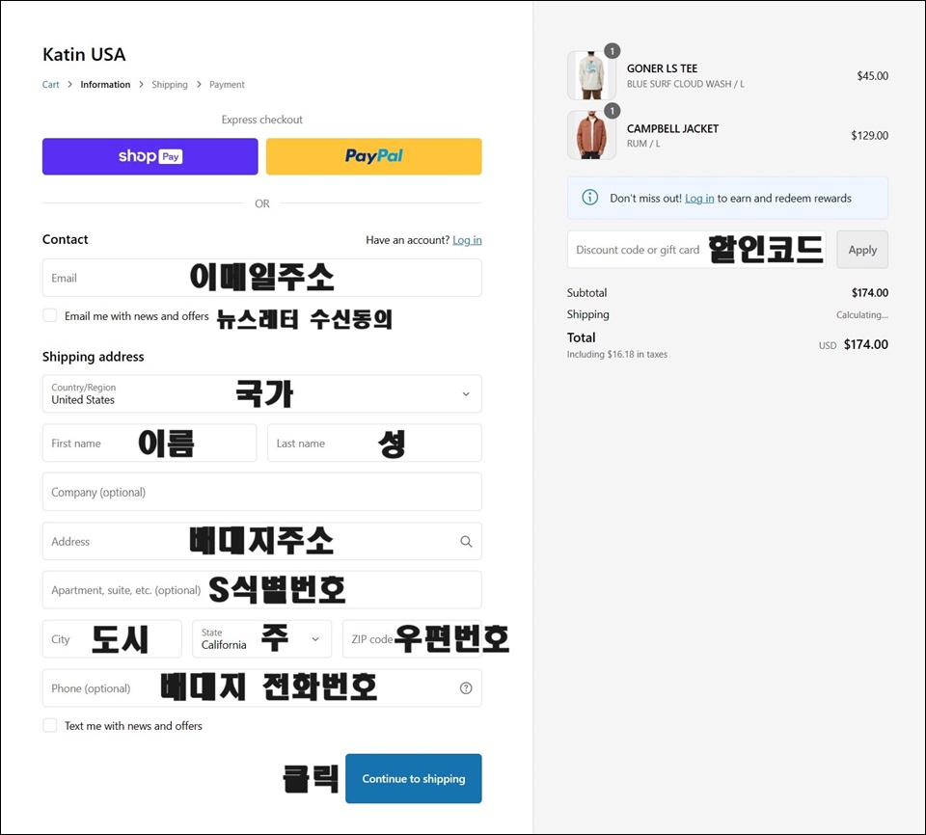The image size is (926, 835).
Task: Focus the Email input field
Action: (261, 278)
